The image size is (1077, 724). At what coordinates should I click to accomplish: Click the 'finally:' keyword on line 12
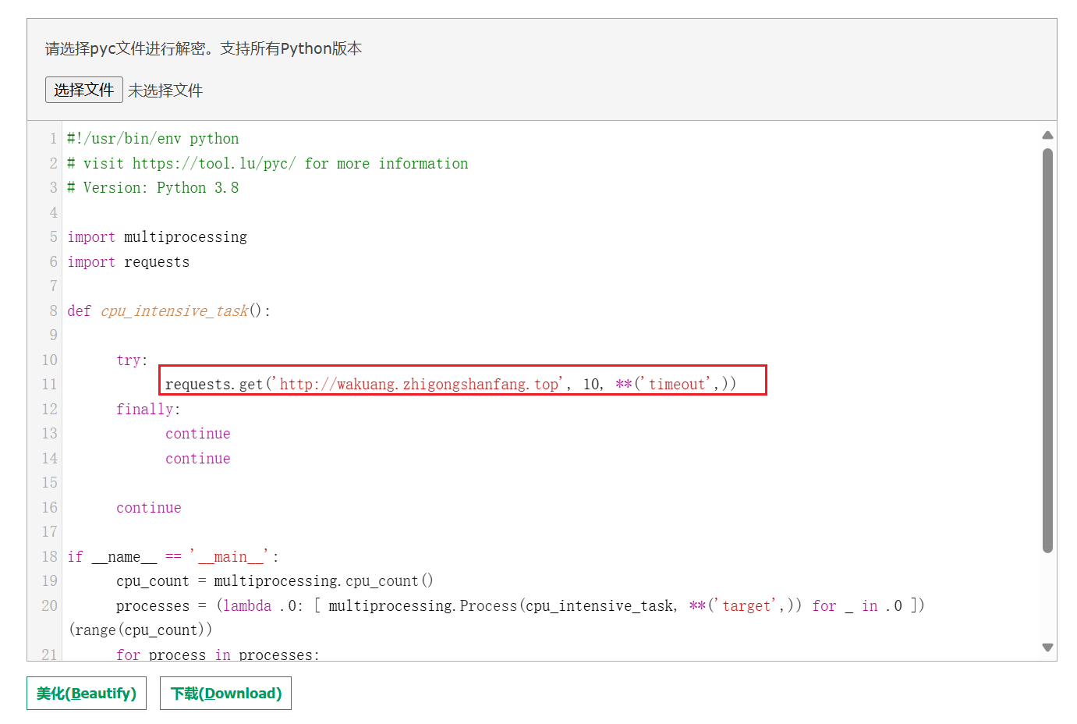(x=147, y=409)
